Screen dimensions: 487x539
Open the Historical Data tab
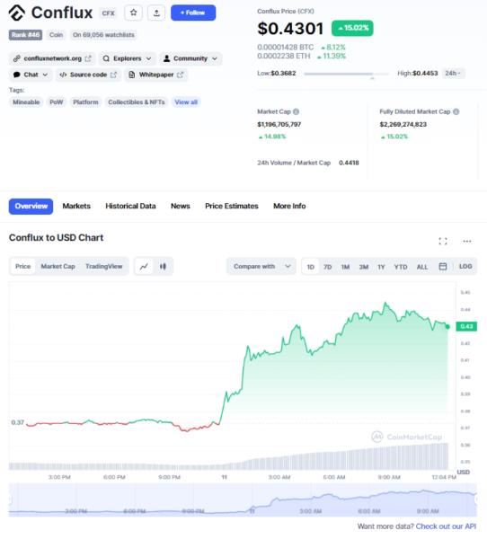click(x=130, y=206)
